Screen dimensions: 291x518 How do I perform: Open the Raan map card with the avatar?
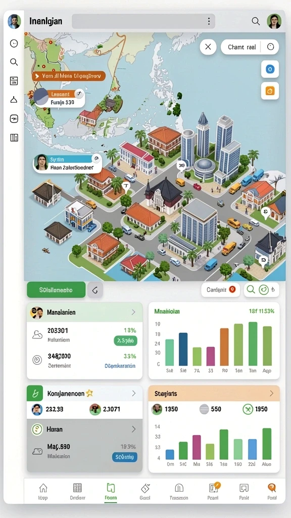[x=68, y=163]
